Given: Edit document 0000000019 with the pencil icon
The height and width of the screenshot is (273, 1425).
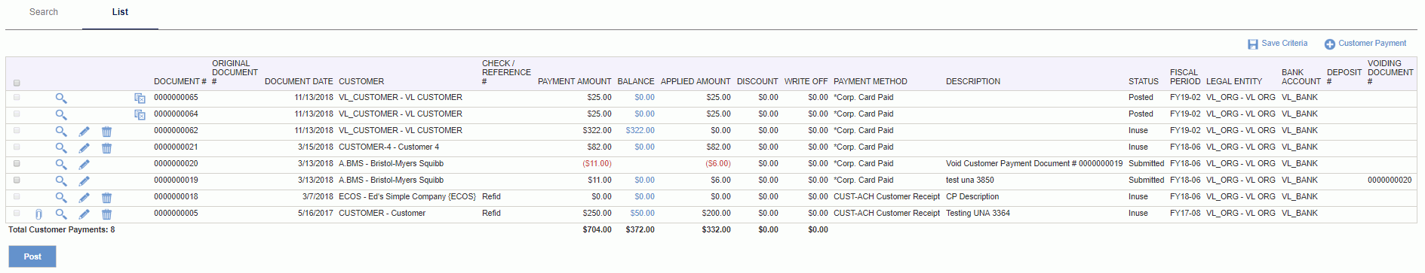Looking at the screenshot, I should click(84, 181).
